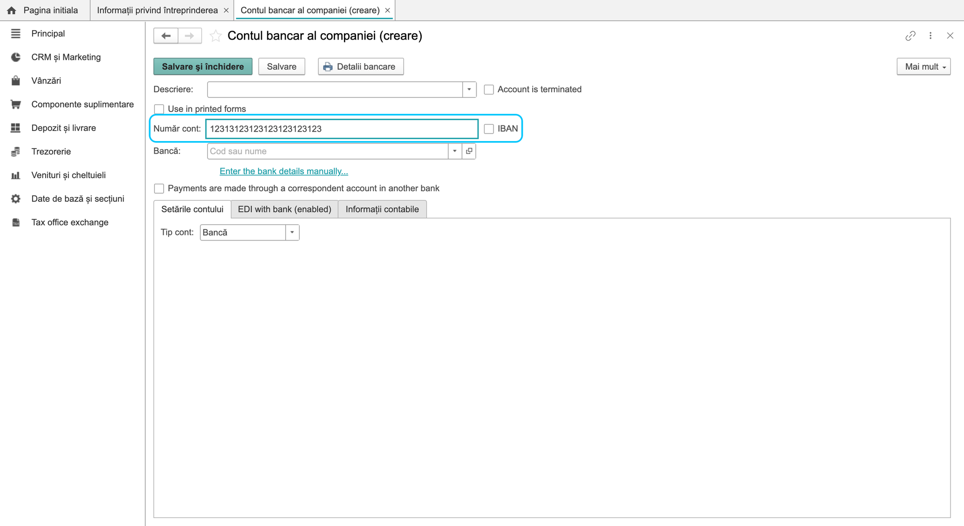This screenshot has width=964, height=526.
Task: Switch to EDI with bank (enabled) tab
Action: click(x=285, y=209)
